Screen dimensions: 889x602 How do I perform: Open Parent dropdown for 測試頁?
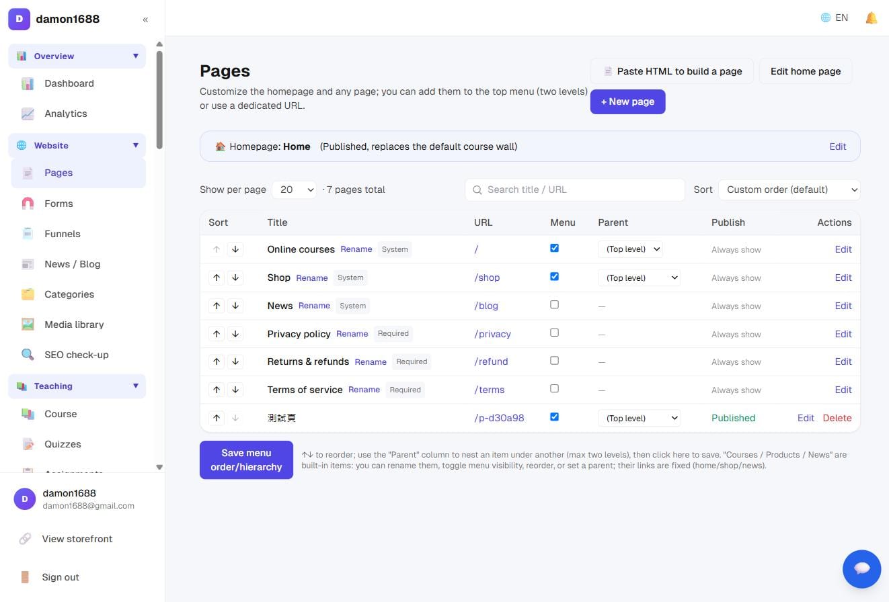[x=639, y=418]
